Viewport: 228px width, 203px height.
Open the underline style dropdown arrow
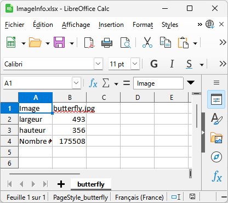(202, 65)
